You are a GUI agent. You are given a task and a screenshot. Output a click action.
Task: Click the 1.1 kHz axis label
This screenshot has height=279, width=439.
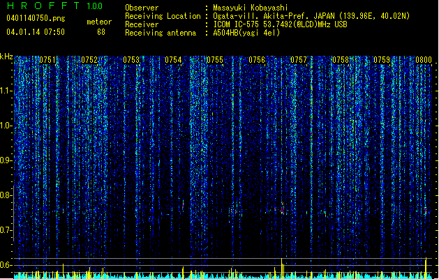(6, 91)
